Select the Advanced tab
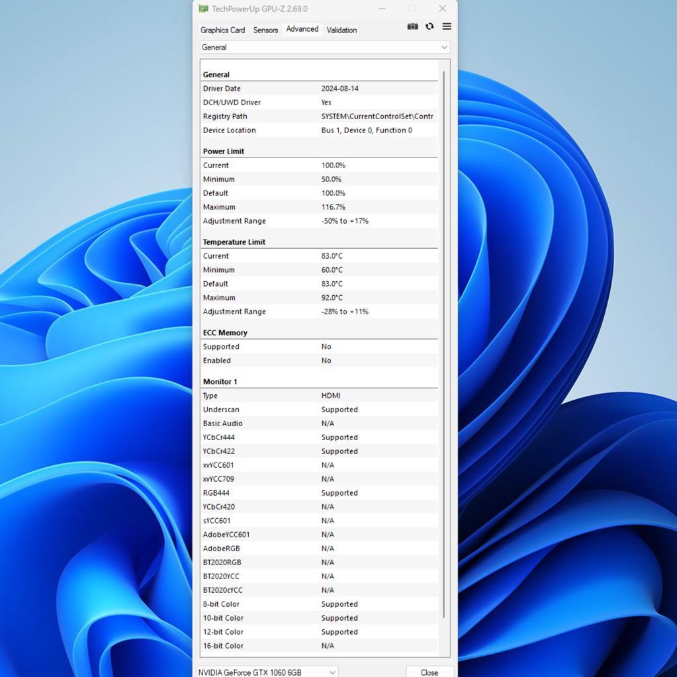This screenshot has height=677, width=677. point(302,29)
